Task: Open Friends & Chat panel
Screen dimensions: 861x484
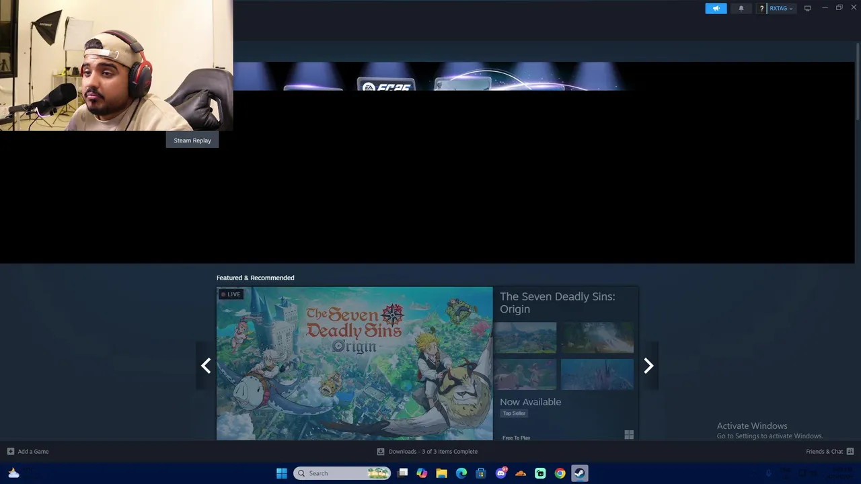Action: (824, 451)
